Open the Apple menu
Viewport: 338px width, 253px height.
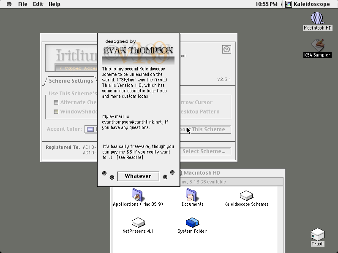click(x=9, y=4)
